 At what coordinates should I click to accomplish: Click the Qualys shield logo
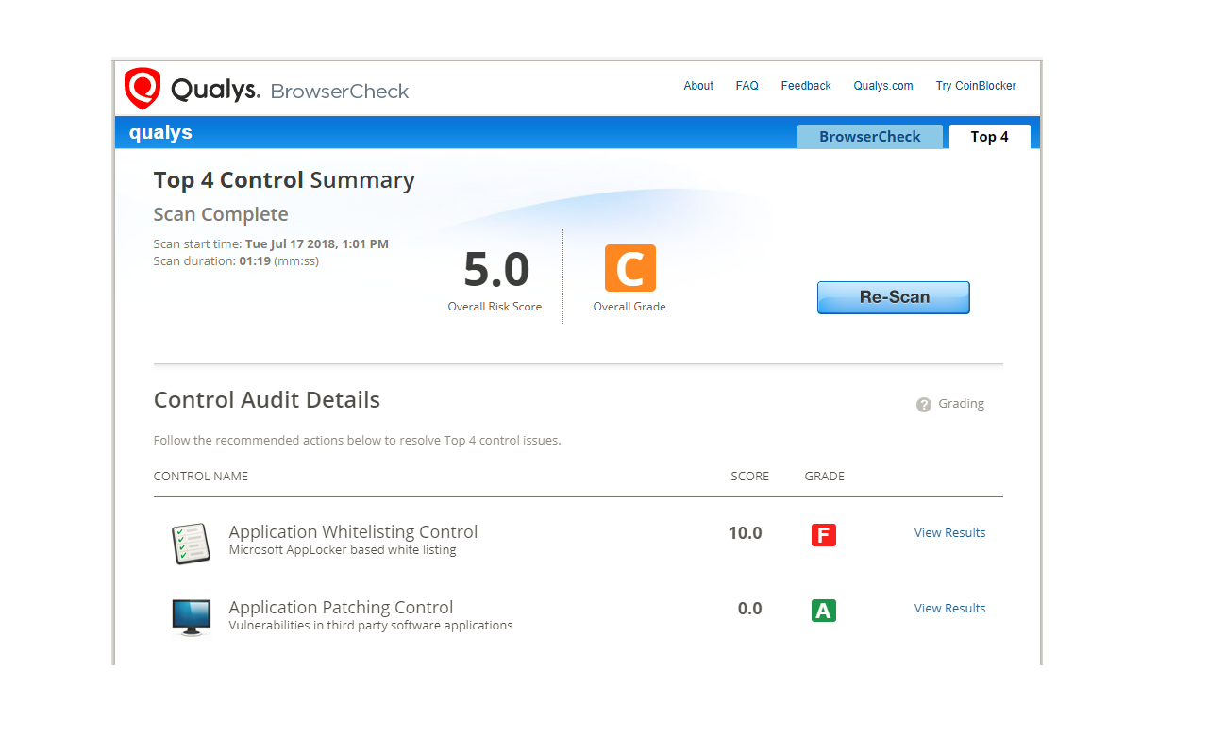coord(142,89)
